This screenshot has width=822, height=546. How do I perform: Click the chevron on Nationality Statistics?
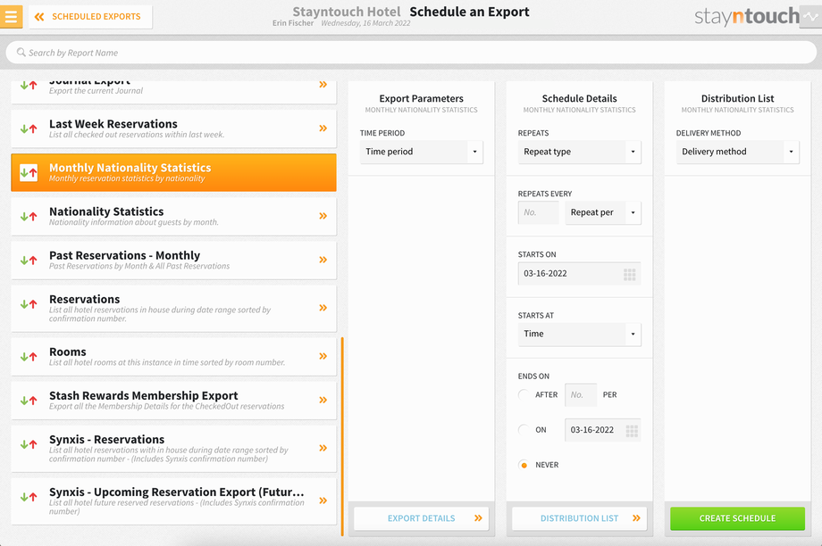click(x=323, y=216)
